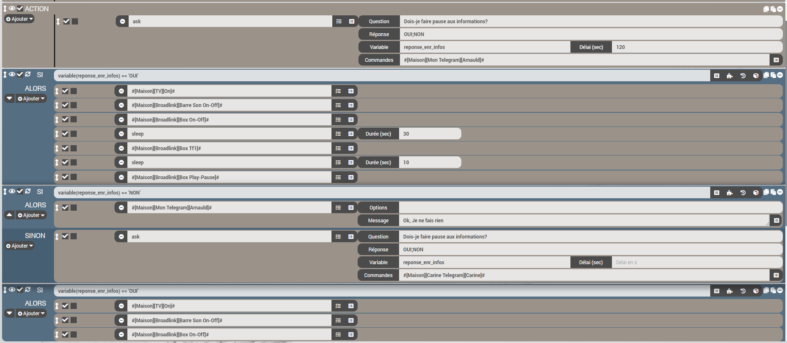Toggle the eye icon on the 'NON' SI block

pyautogui.click(x=12, y=191)
